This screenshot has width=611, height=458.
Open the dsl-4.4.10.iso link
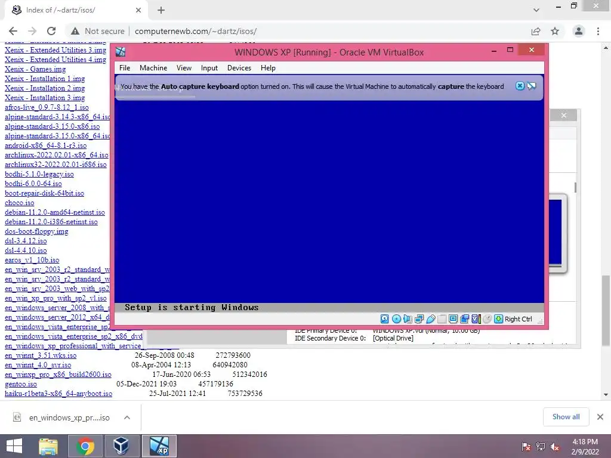26,250
